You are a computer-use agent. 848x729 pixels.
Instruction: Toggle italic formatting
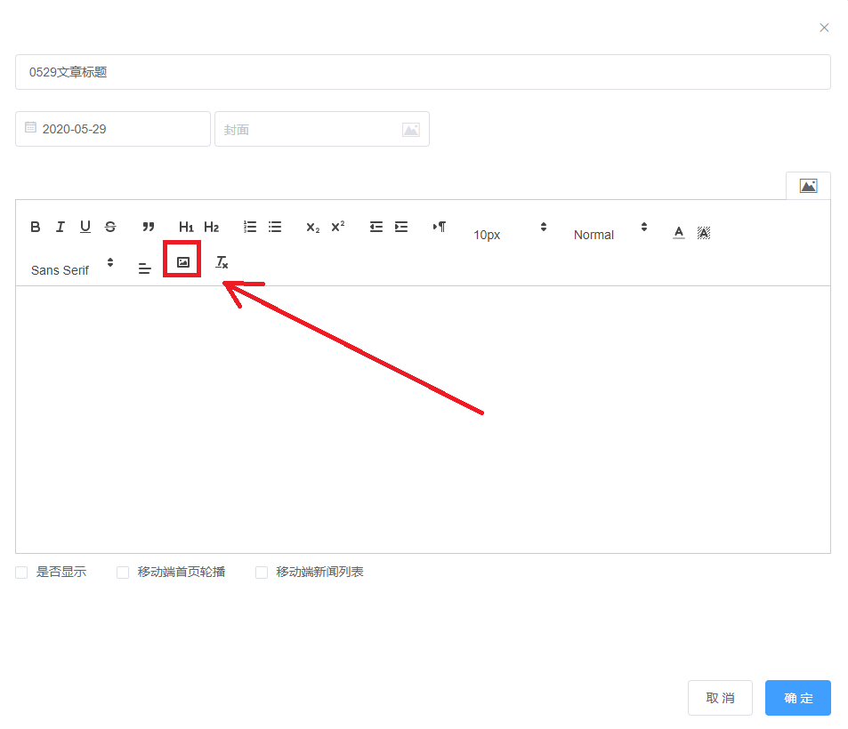[60, 227]
